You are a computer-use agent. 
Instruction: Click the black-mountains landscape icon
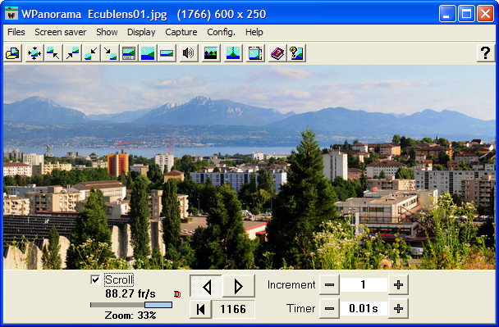[211, 53]
